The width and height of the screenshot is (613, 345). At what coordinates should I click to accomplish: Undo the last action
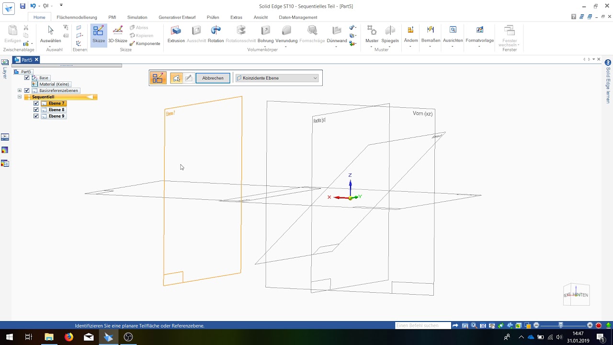(33, 6)
